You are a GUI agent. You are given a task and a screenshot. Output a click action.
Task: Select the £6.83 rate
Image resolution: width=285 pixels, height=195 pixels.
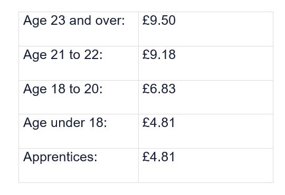[x=159, y=89]
